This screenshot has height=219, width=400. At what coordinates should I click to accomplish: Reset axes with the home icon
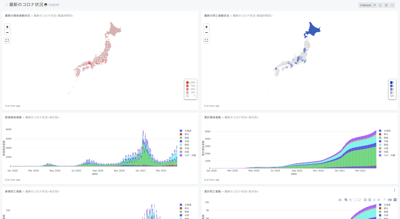[379, 200]
